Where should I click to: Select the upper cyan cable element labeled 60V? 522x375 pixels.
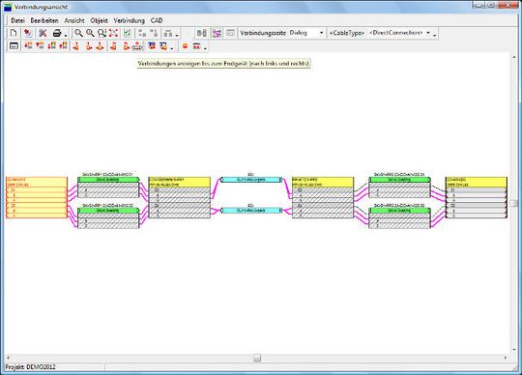(251, 180)
